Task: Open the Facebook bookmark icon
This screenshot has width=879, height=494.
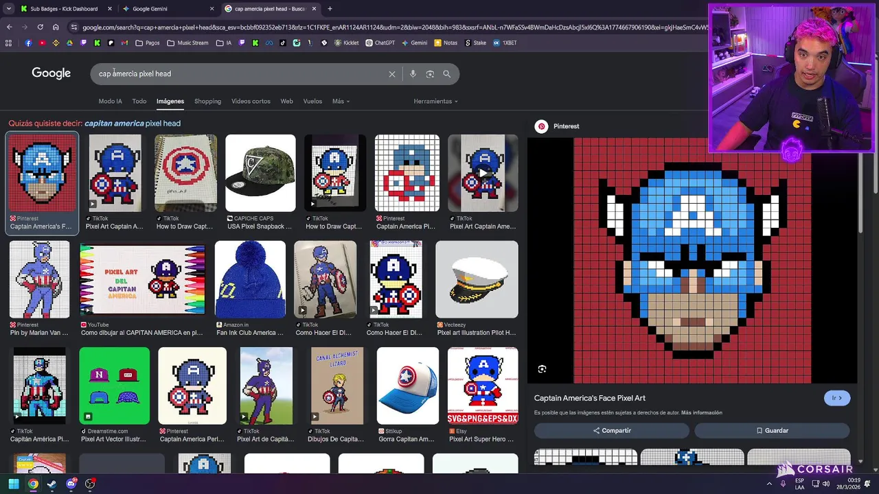Action: coord(28,43)
